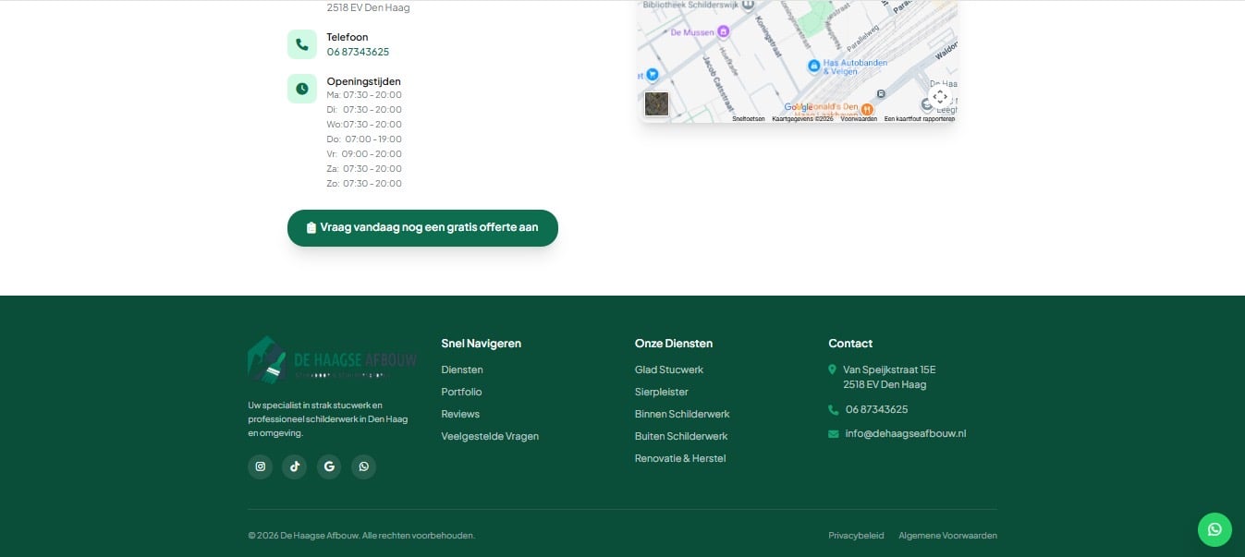Viewport: 1245px width, 557px height.
Task: Open the TikTok social icon in footer
Action: (295, 466)
